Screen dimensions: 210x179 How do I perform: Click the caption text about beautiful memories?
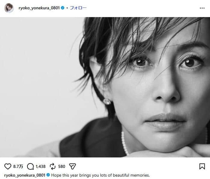click(x=101, y=175)
